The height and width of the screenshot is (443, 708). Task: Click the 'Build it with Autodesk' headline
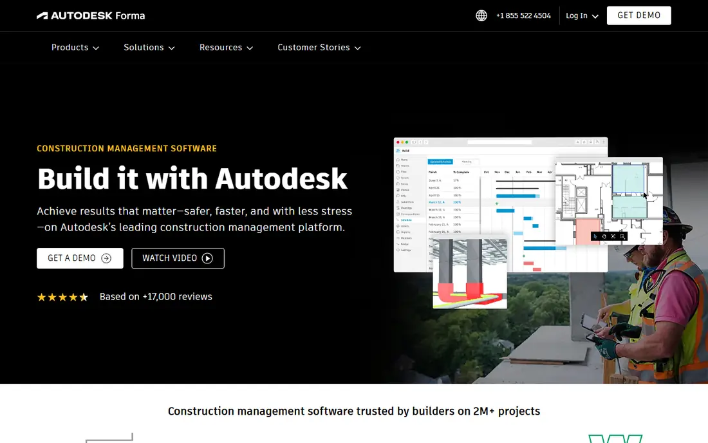[x=192, y=179]
